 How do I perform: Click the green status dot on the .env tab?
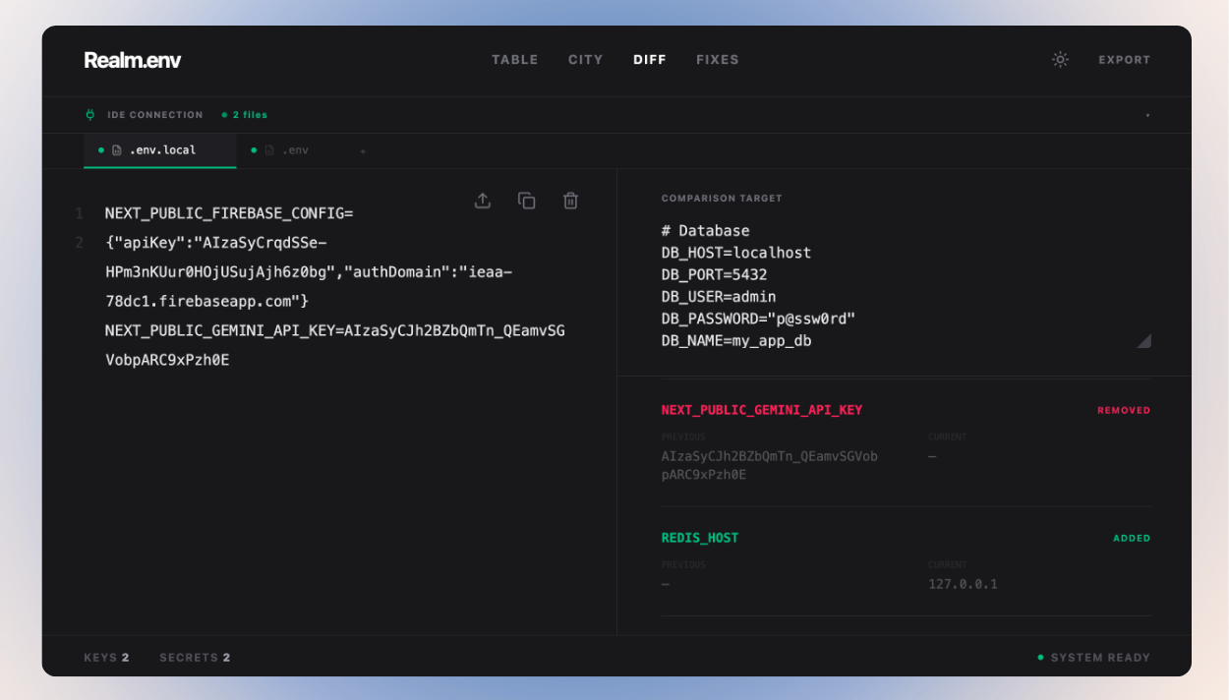point(254,151)
